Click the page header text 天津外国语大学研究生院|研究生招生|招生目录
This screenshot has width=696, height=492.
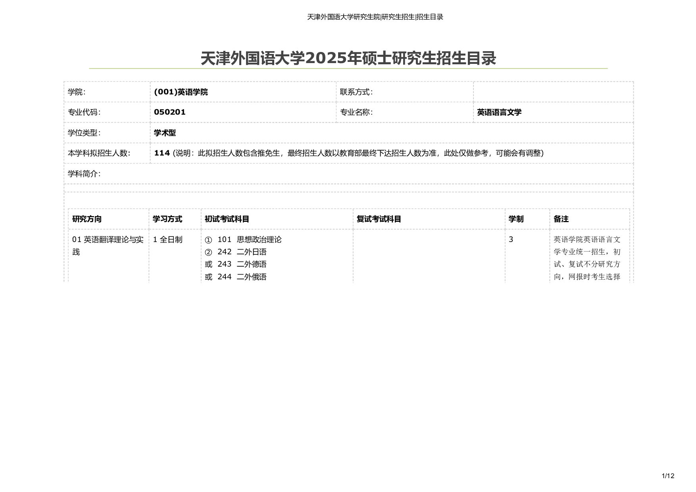click(x=375, y=17)
